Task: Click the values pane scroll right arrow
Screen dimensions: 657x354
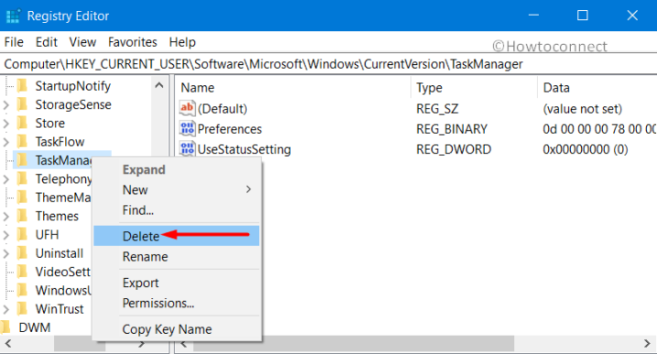Action: (647, 344)
